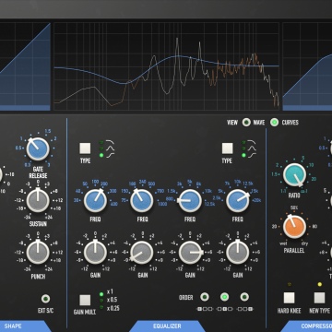
Task: Click the high-mid GAIN knob set near +6
Action: pyautogui.click(x=190, y=253)
